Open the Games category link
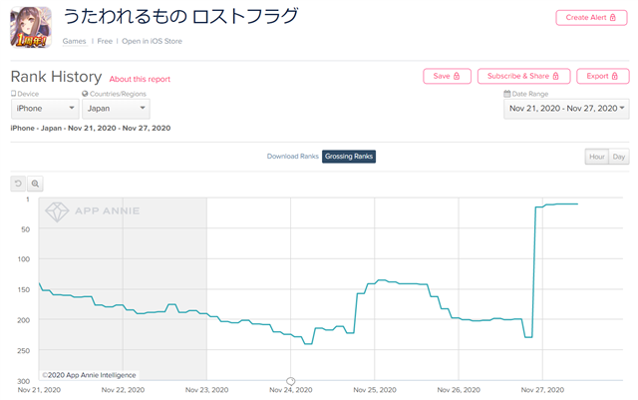The width and height of the screenshot is (638, 400). 74,41
